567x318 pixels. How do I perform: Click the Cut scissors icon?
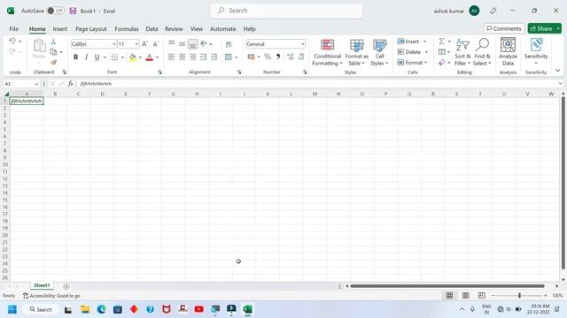tap(53, 42)
